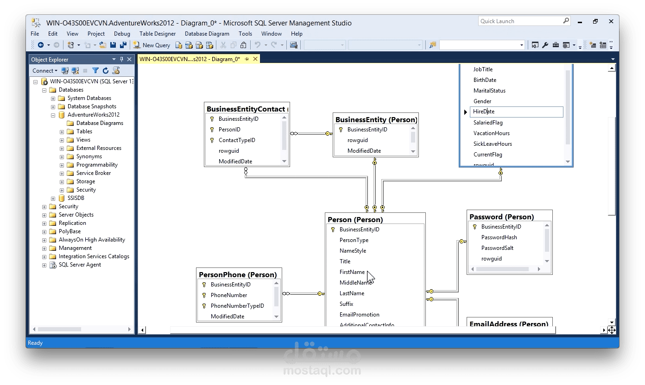
Task: Collapse the Databases tree node
Action: click(x=44, y=90)
